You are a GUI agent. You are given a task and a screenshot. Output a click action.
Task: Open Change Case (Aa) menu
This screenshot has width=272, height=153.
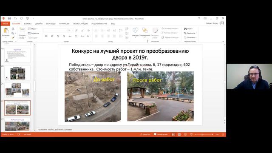[82, 36]
